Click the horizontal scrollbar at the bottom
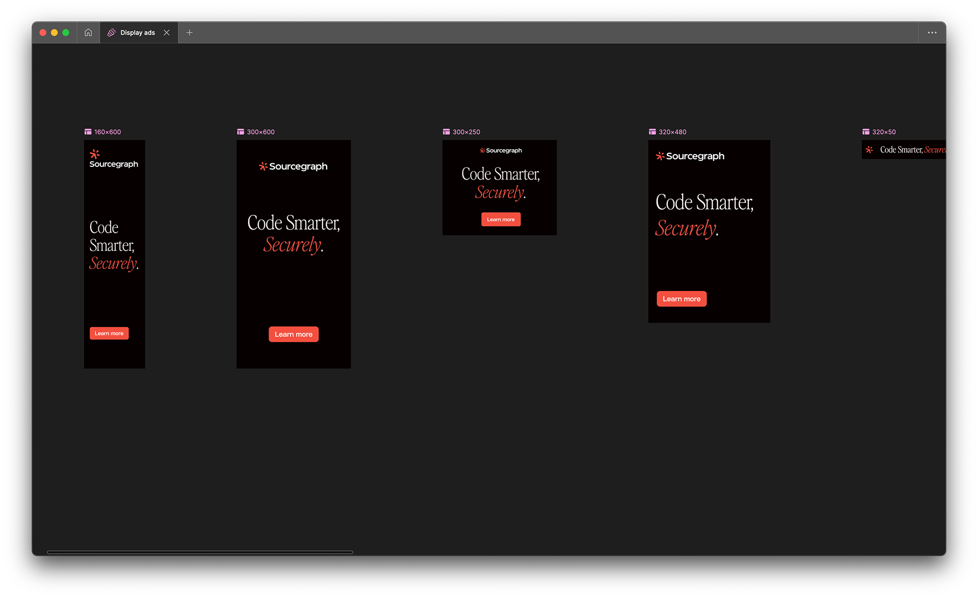The width and height of the screenshot is (978, 598). click(200, 552)
